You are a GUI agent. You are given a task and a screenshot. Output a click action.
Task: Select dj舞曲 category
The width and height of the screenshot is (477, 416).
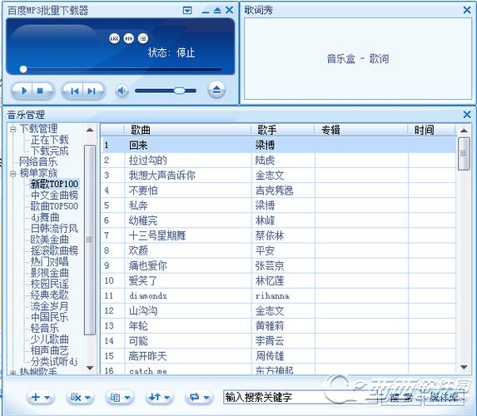tap(45, 217)
